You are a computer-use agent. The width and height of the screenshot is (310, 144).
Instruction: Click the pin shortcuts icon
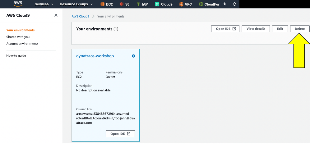click(225, 4)
